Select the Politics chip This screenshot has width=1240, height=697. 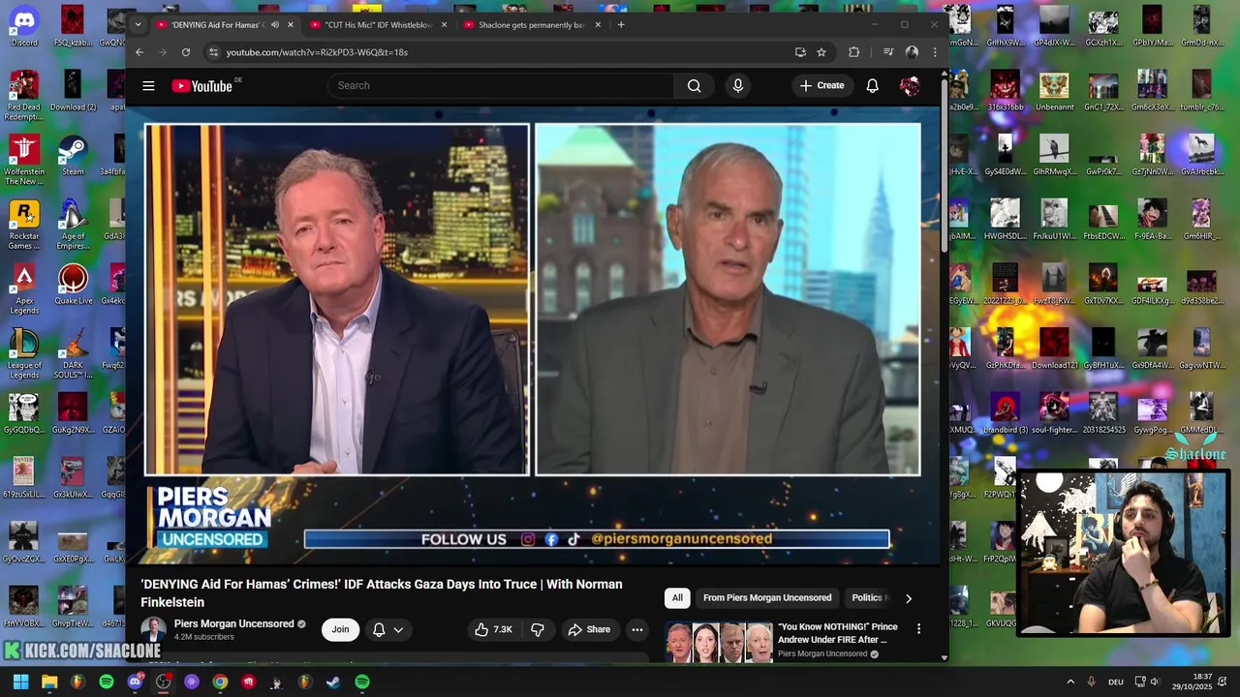click(x=869, y=598)
